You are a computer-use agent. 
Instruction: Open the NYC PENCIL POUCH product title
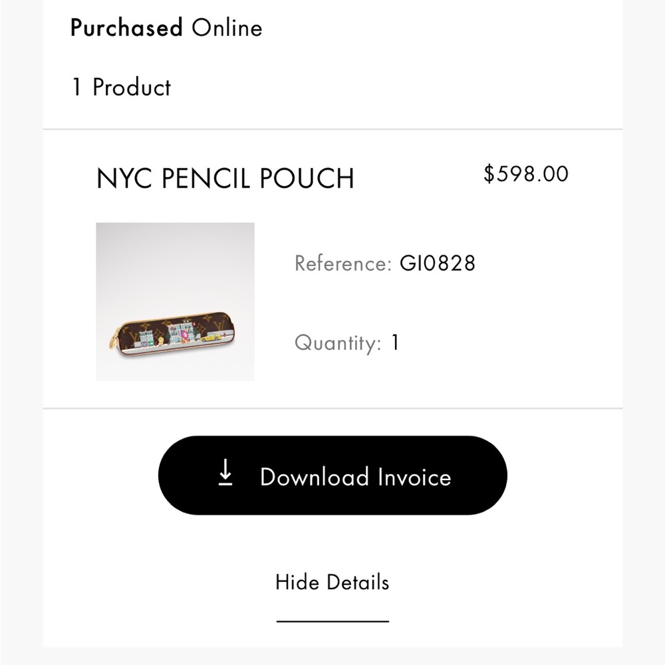[x=225, y=178]
